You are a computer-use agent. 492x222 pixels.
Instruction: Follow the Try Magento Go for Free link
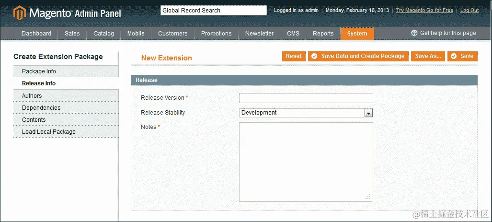click(424, 11)
